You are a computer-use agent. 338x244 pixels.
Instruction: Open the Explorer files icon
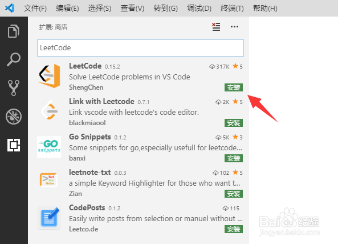[14, 31]
